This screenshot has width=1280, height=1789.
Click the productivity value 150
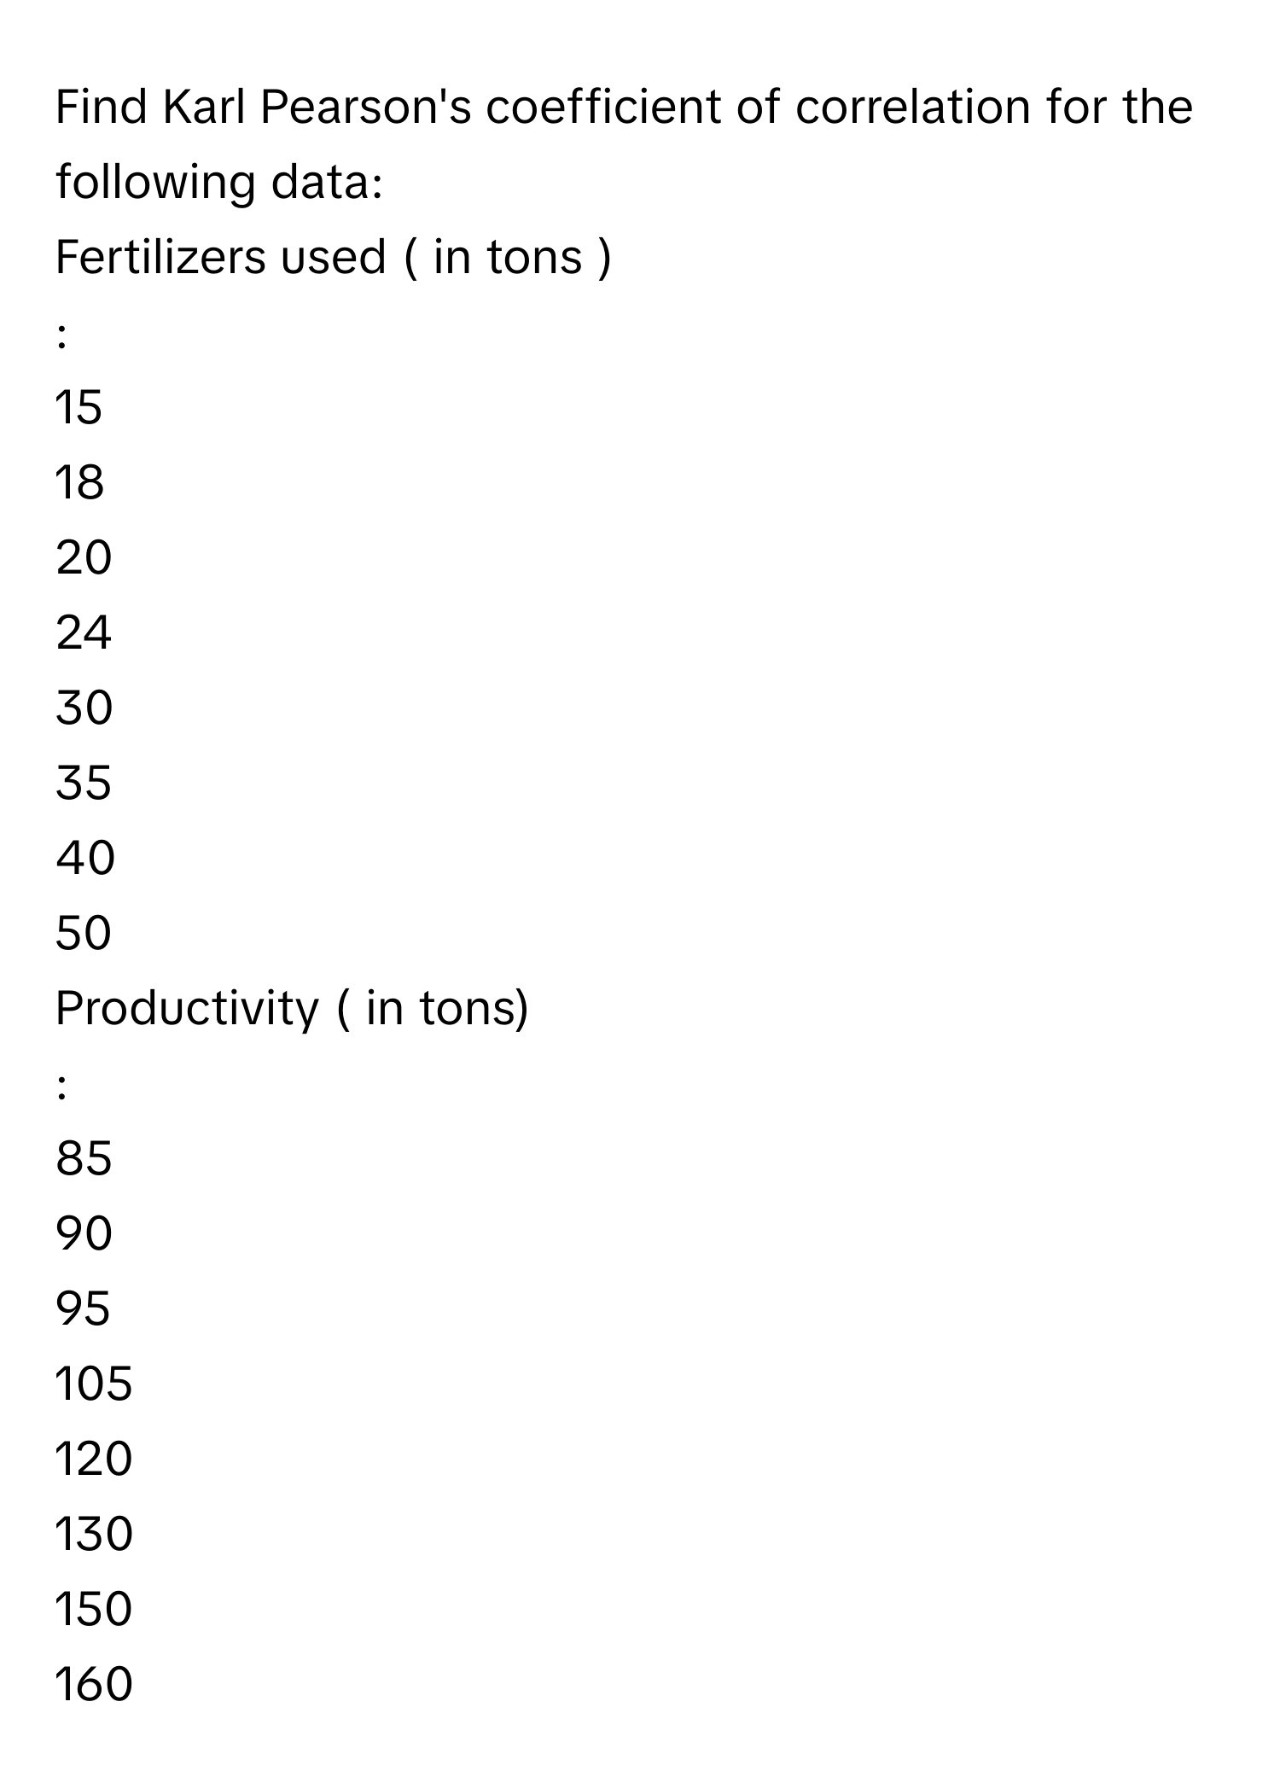click(94, 1609)
